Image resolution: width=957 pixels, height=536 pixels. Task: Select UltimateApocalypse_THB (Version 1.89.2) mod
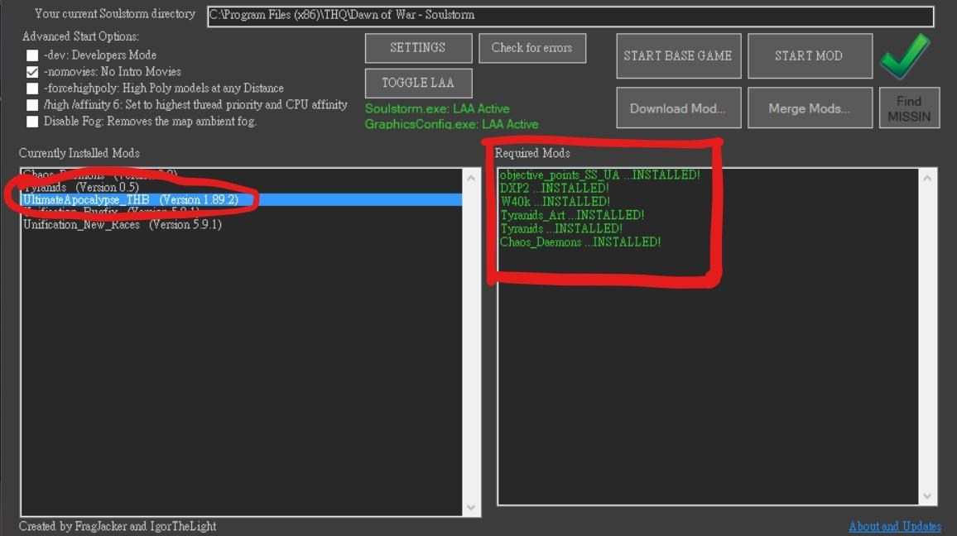click(x=242, y=200)
